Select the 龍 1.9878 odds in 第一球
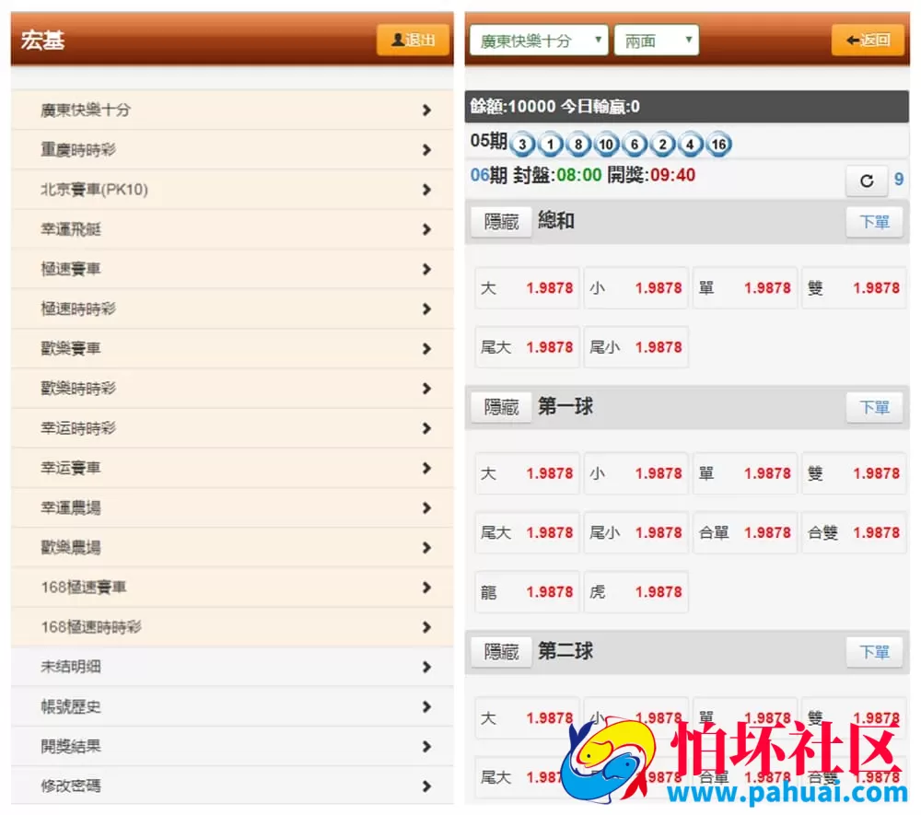The image size is (921, 815). (526, 591)
